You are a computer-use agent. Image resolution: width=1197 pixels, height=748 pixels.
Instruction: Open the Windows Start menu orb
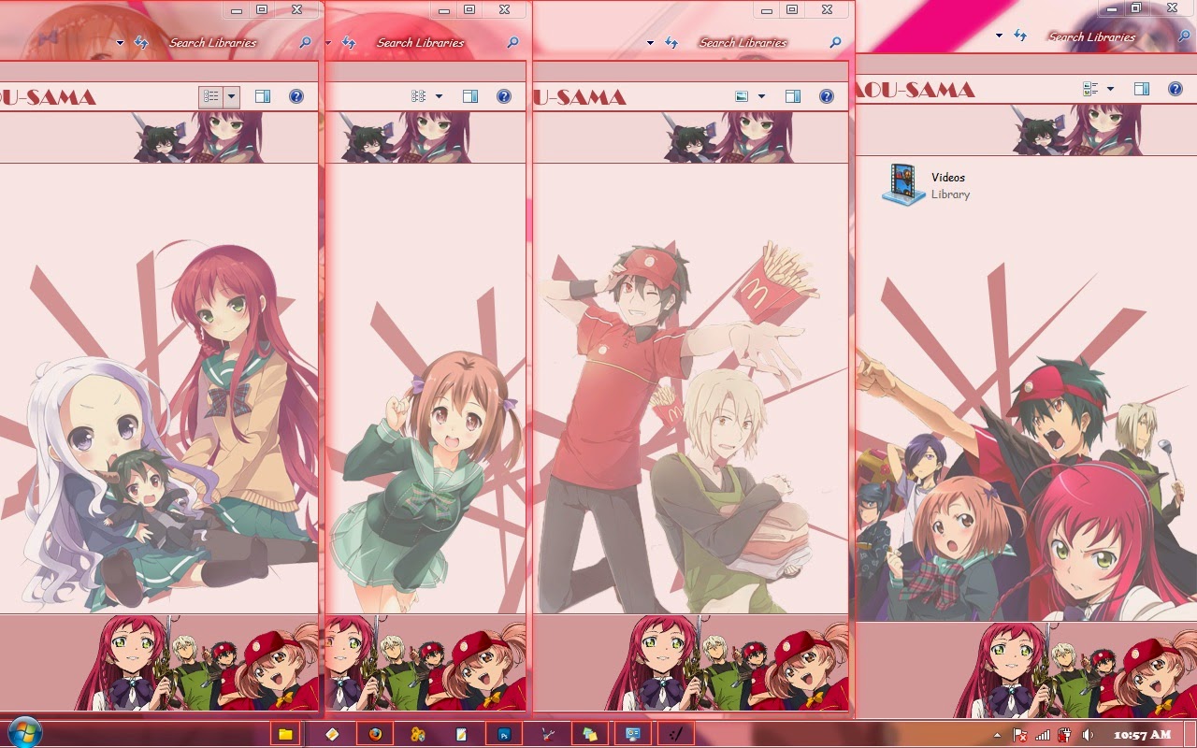tap(23, 732)
